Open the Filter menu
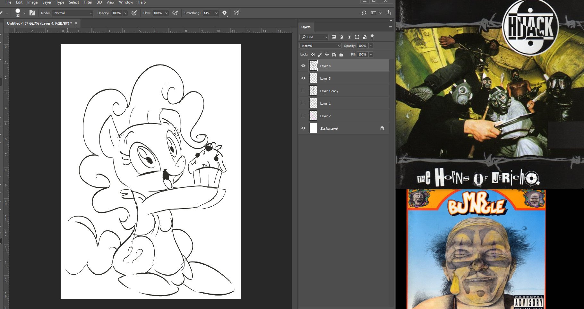 pyautogui.click(x=88, y=2)
